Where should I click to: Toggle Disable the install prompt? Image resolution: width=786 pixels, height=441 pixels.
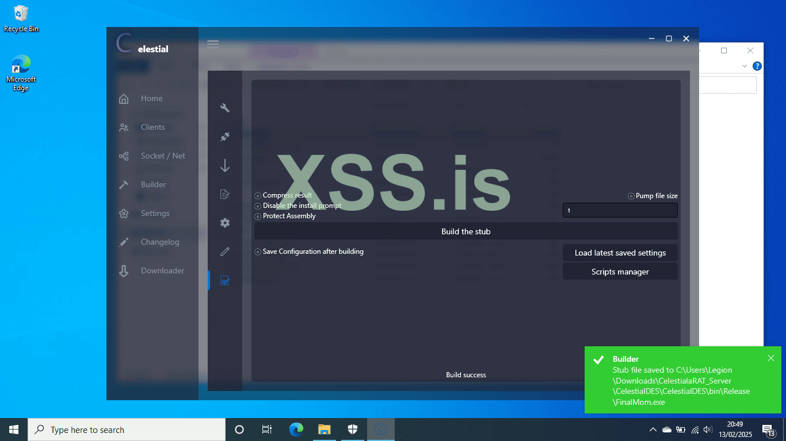click(x=257, y=206)
